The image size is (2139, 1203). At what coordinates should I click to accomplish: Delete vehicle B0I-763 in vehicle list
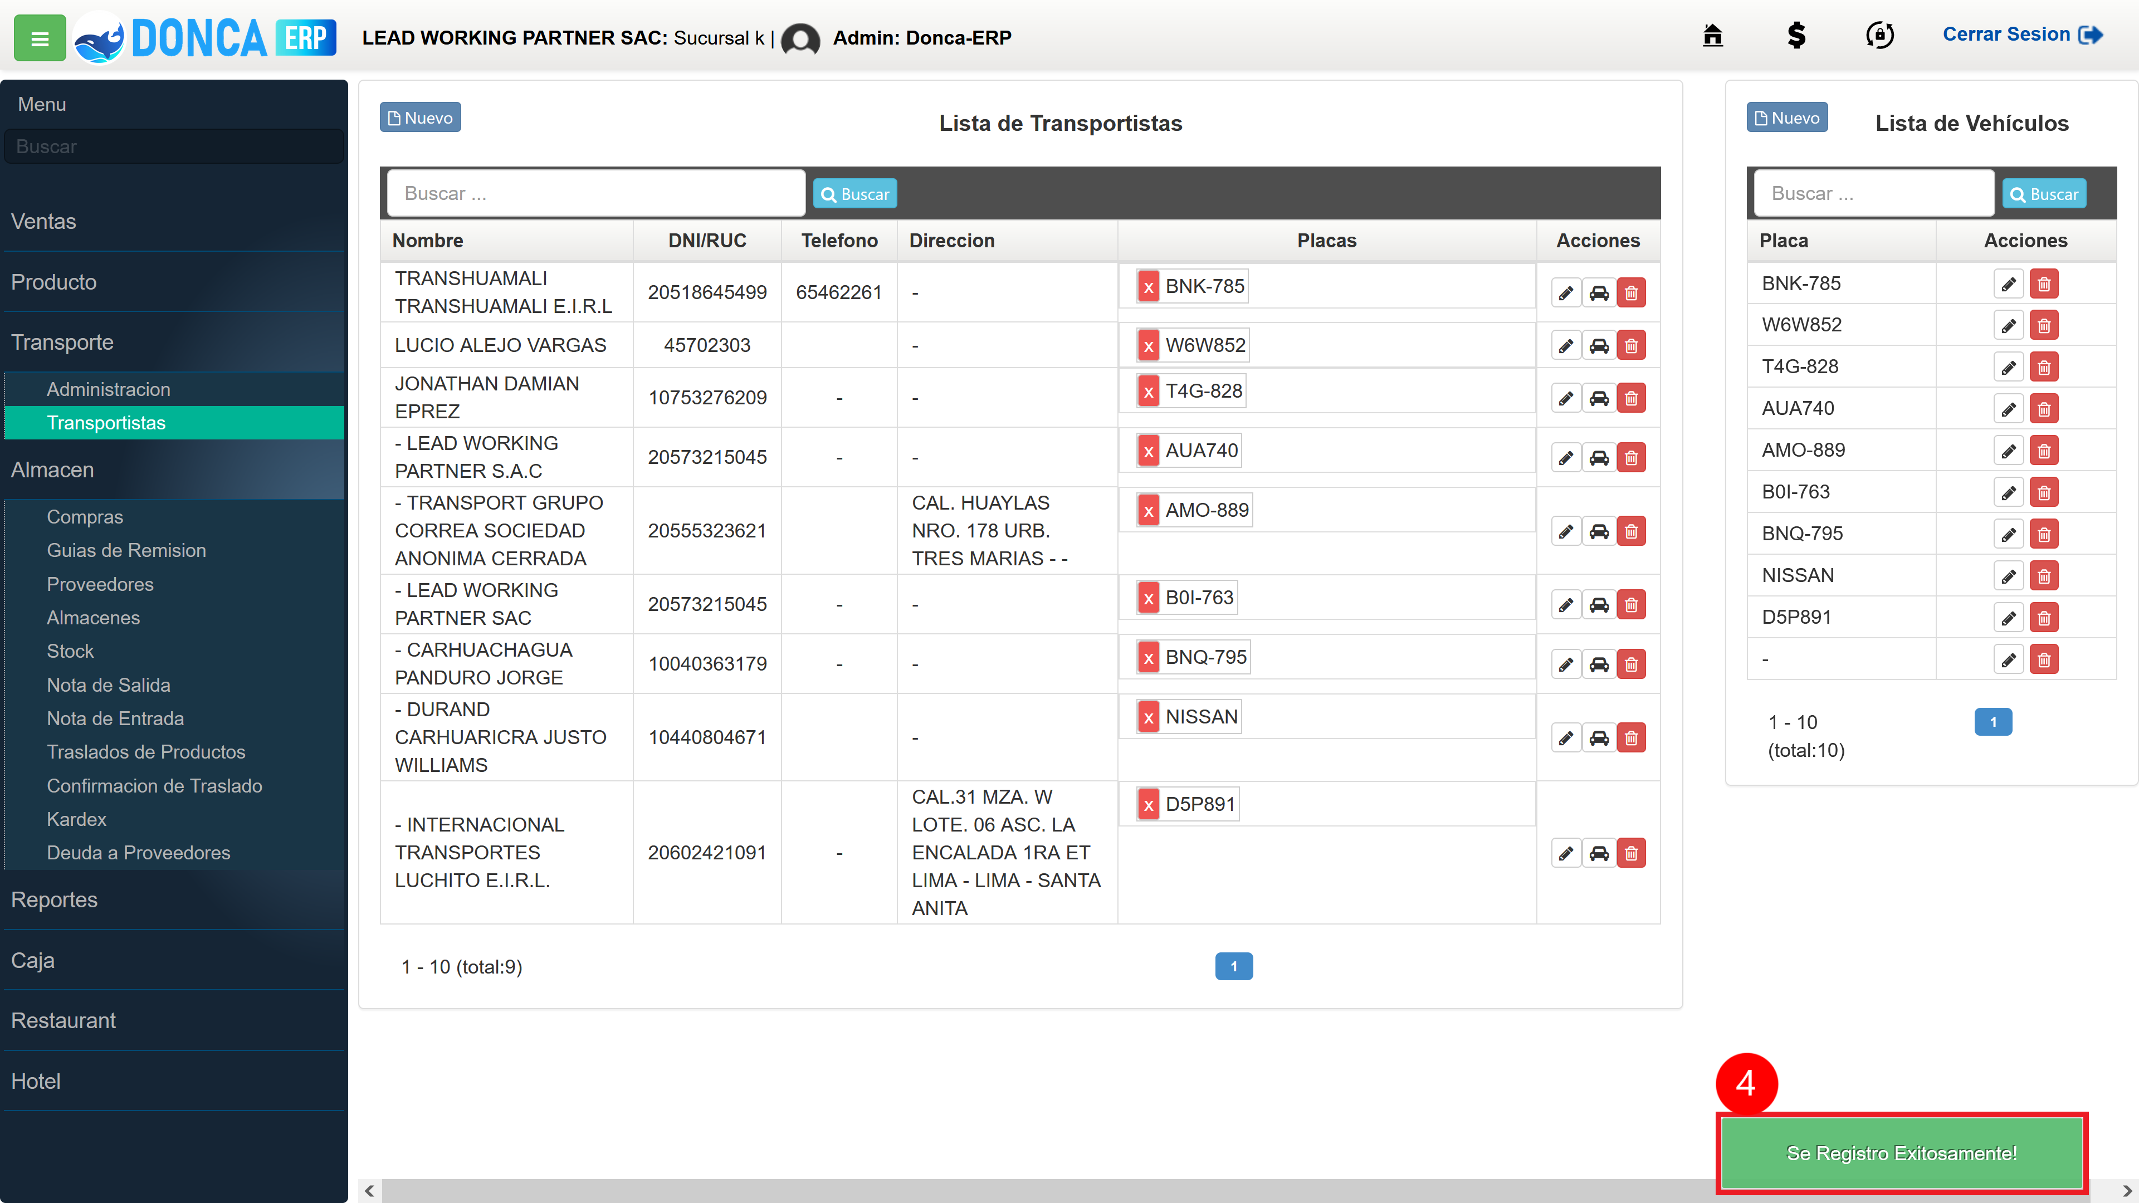[2044, 493]
